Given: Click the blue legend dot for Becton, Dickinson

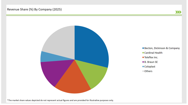Looking at the screenshot, I should click(143, 48).
